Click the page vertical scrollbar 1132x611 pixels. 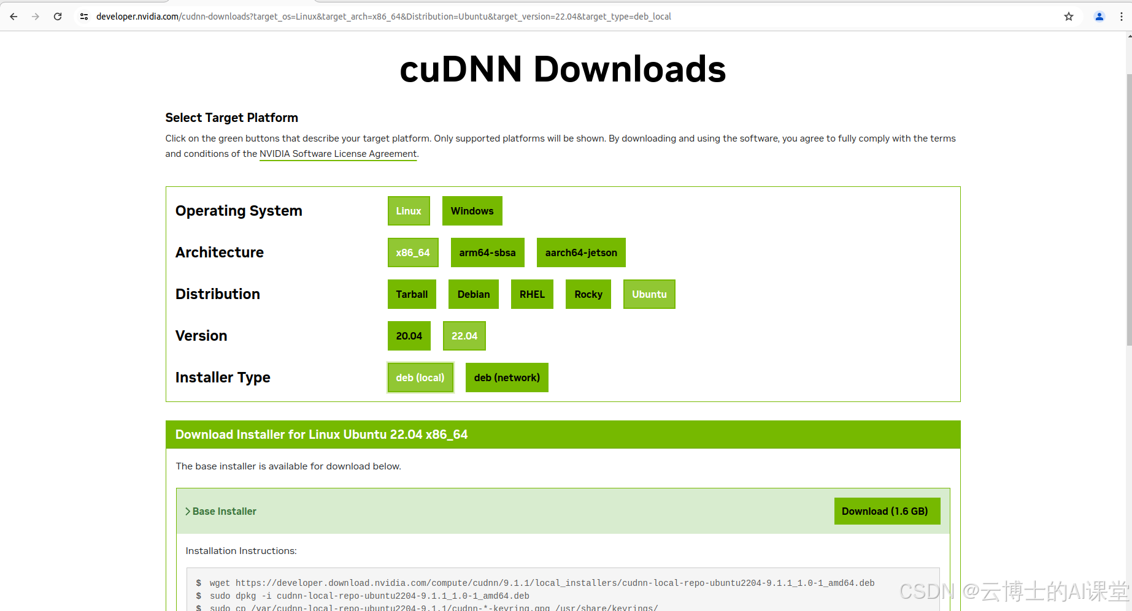coord(1129,208)
